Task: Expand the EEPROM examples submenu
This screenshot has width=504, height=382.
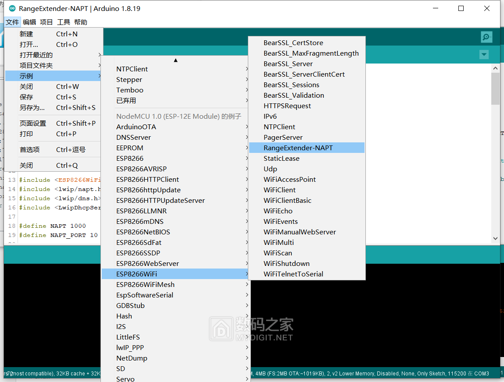Action: (175, 148)
